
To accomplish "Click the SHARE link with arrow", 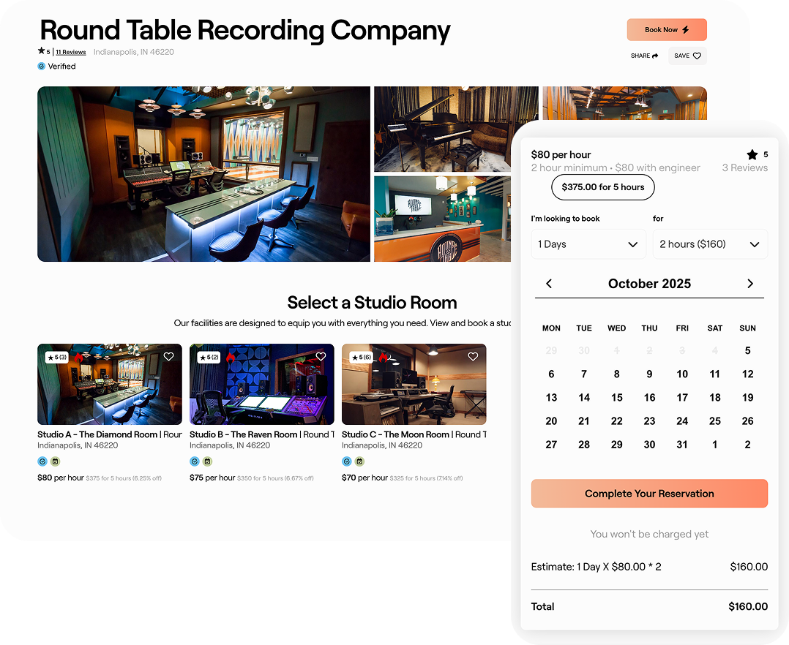I will click(644, 56).
